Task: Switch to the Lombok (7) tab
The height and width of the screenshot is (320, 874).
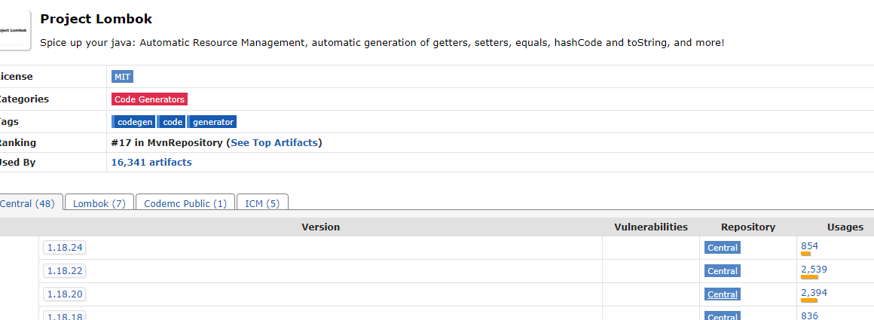Action: click(x=99, y=203)
